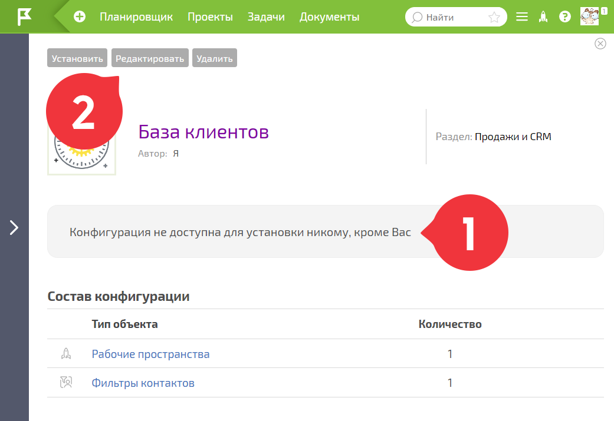Click the Состав конфигурации heading
The width and height of the screenshot is (614, 421).
click(118, 296)
